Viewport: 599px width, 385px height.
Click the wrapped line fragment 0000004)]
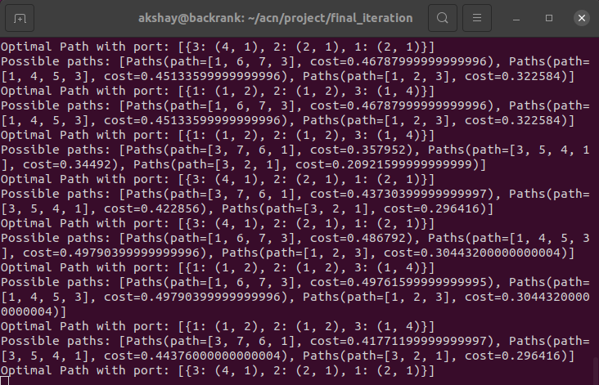tap(34, 311)
